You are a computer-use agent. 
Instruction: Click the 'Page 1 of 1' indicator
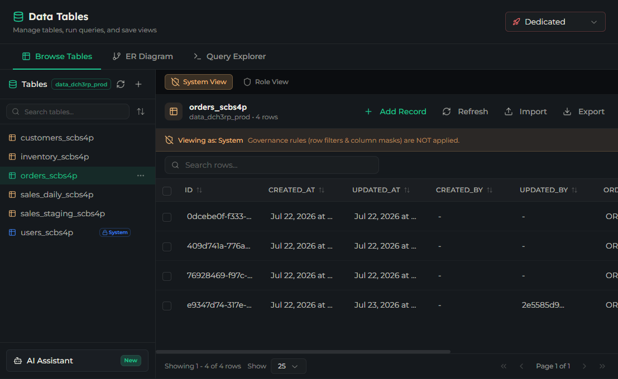tap(553, 366)
